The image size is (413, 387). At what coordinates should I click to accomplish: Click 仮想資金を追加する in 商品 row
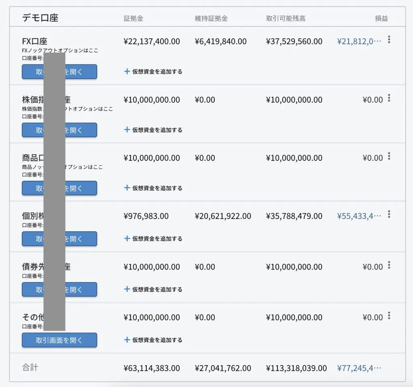pos(157,188)
